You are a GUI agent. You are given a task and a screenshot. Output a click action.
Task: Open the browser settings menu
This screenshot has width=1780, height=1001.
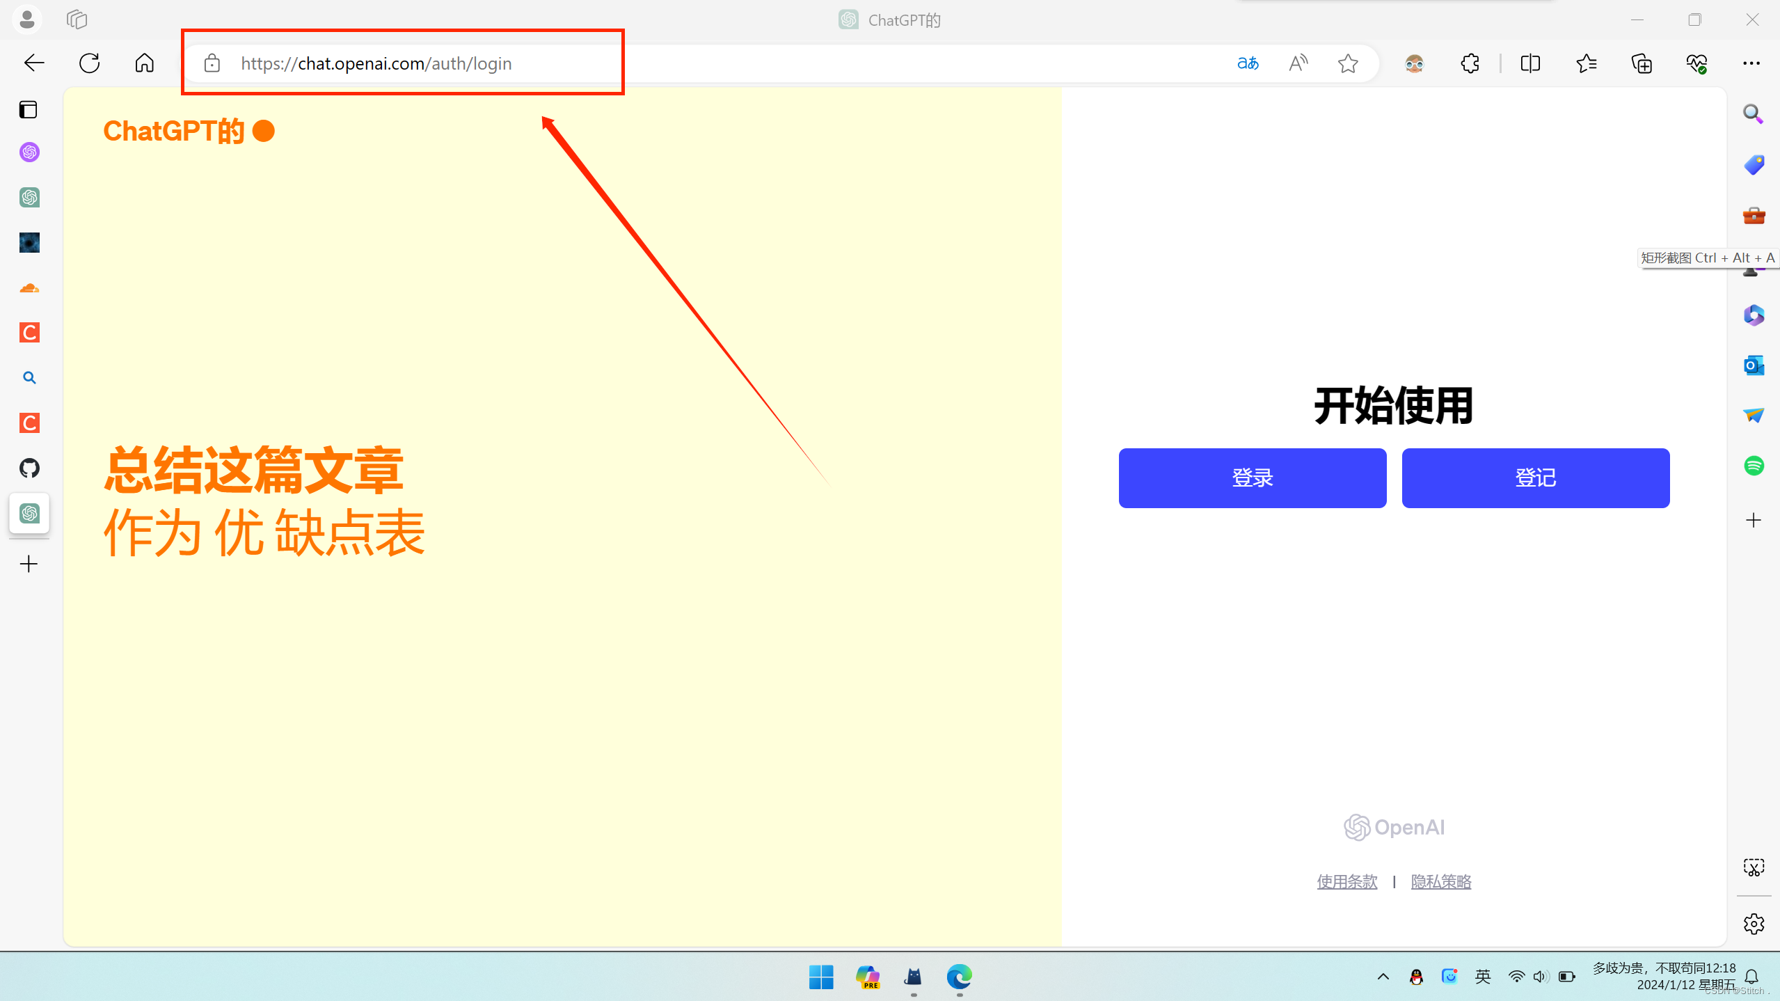point(1751,63)
